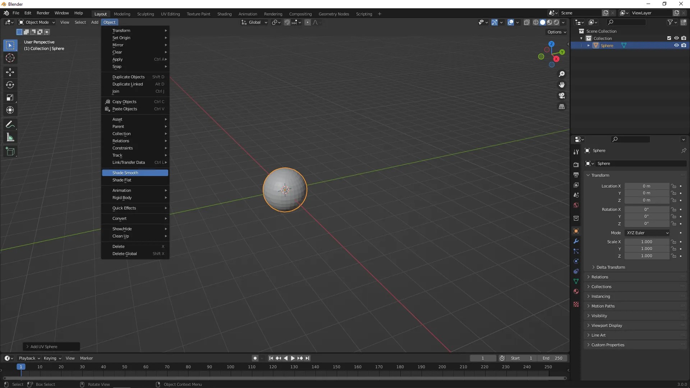Select the Rotate tool
Screen dimensions: 690x388
pyautogui.click(x=10, y=85)
